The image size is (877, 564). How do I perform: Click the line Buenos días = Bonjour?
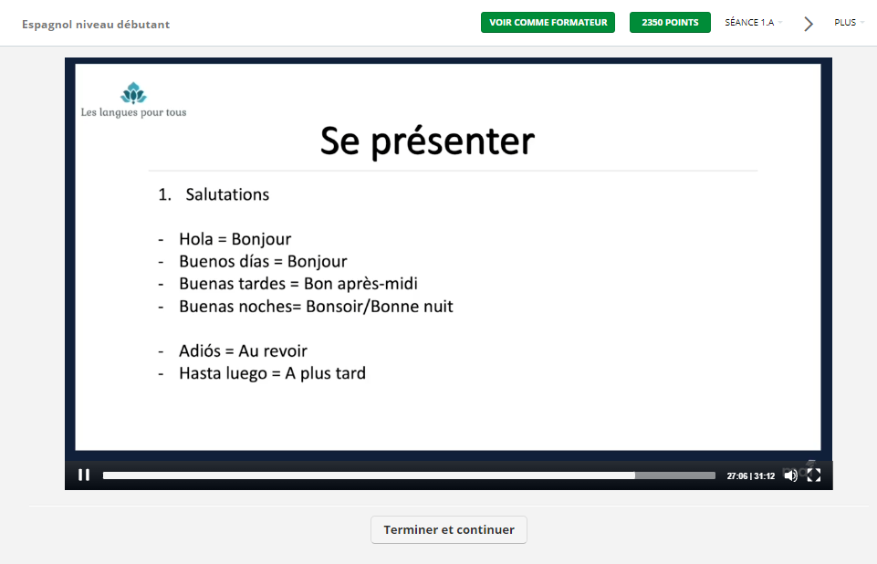coord(263,261)
